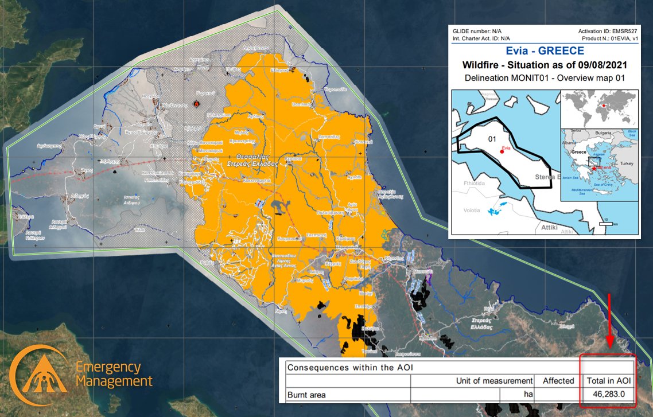
Task: Click 'Activation ID: EMSR527' text
Action: coord(608,31)
